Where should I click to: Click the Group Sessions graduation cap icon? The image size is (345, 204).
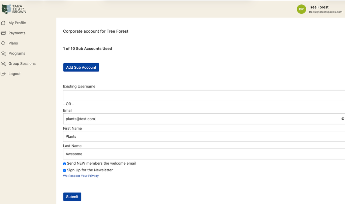click(3, 64)
